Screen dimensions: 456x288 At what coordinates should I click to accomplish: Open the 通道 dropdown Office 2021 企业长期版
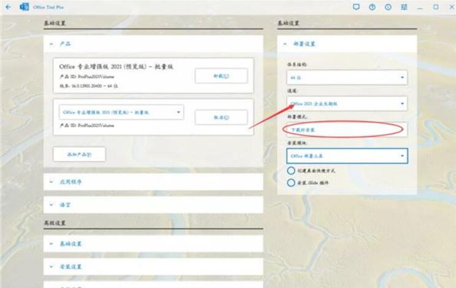[347, 104]
